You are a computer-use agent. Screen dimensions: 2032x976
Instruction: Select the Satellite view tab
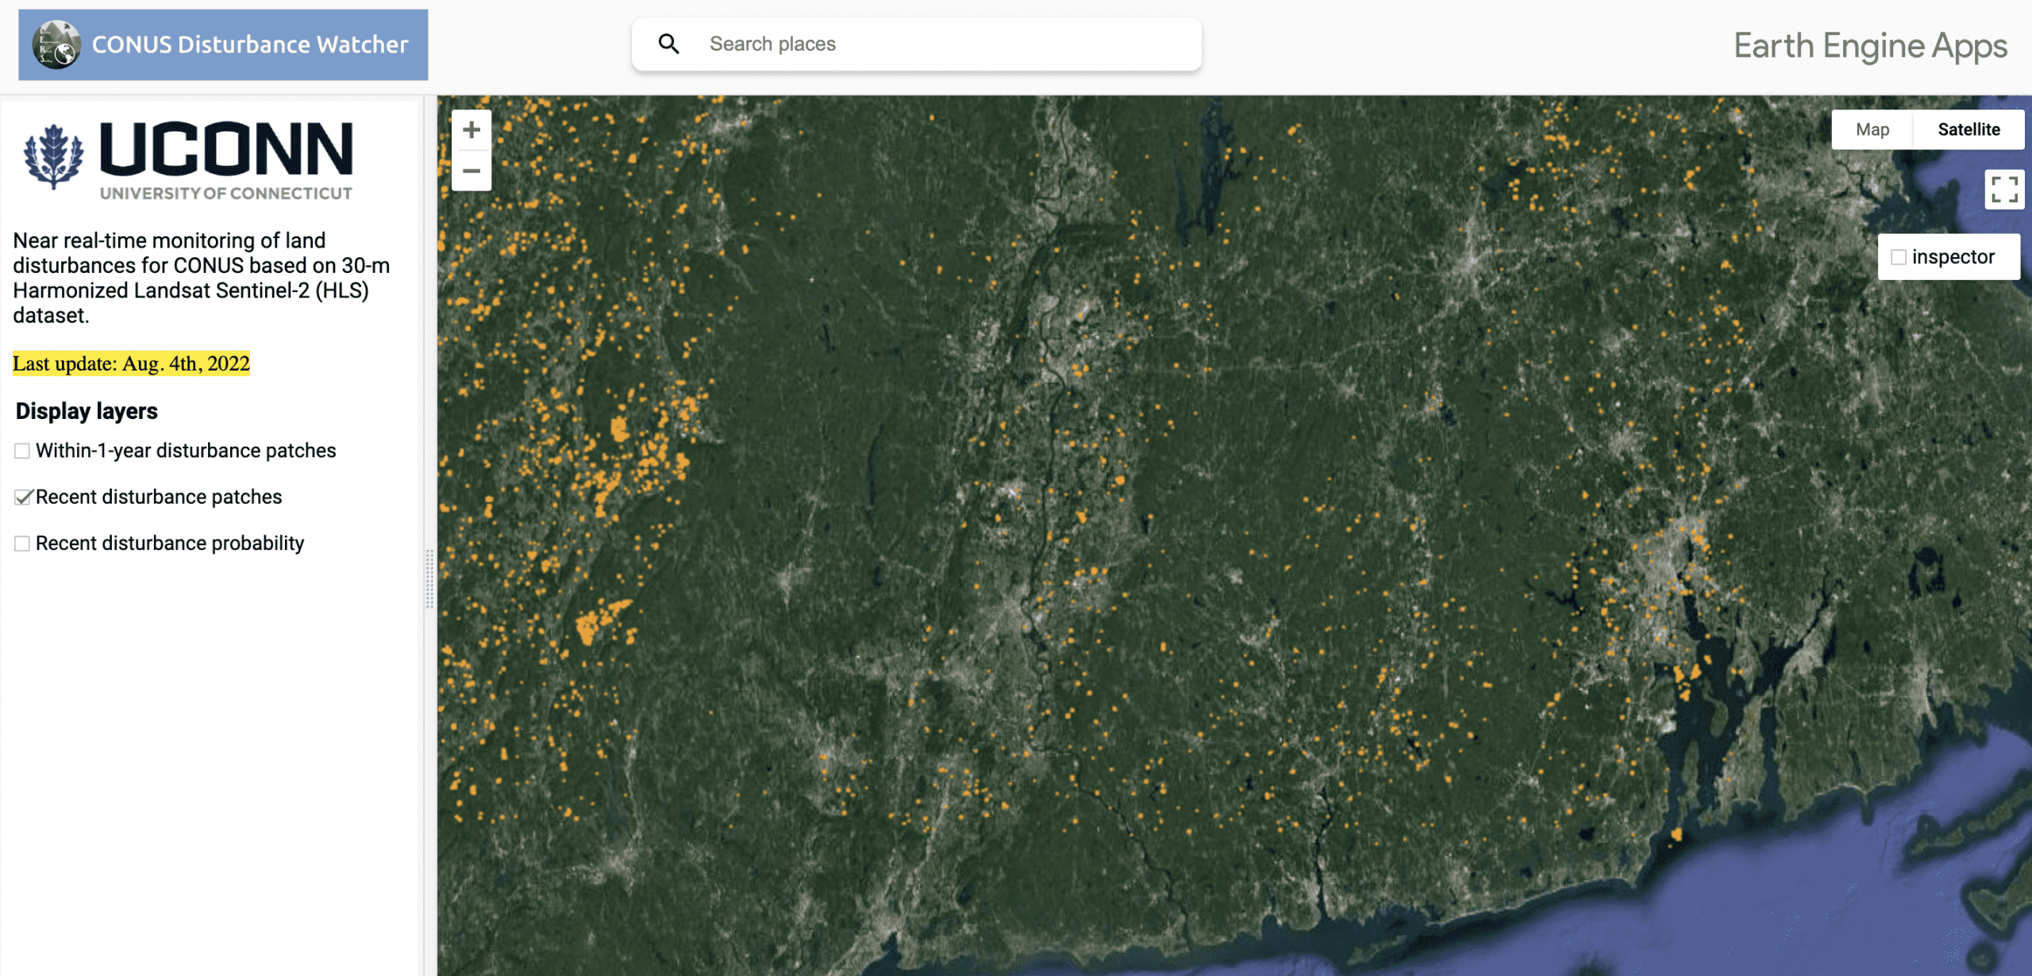(x=1968, y=129)
